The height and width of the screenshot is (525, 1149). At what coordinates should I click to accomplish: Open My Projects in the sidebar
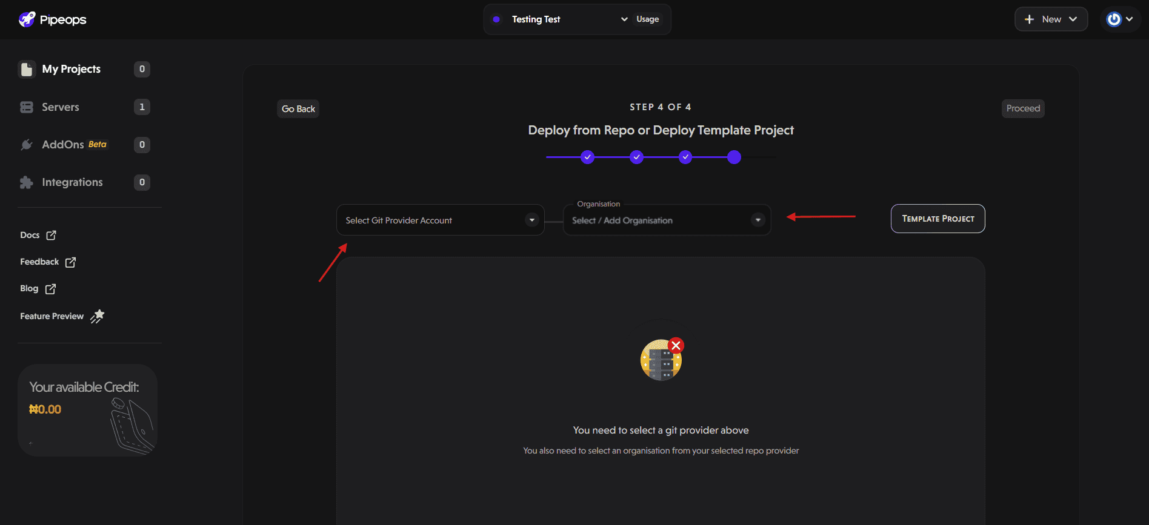(x=72, y=69)
